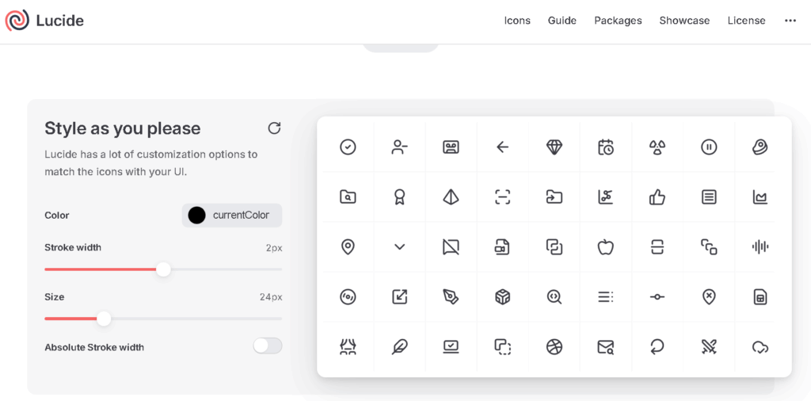
Task: Select the thumbs-up icon
Action: (657, 197)
